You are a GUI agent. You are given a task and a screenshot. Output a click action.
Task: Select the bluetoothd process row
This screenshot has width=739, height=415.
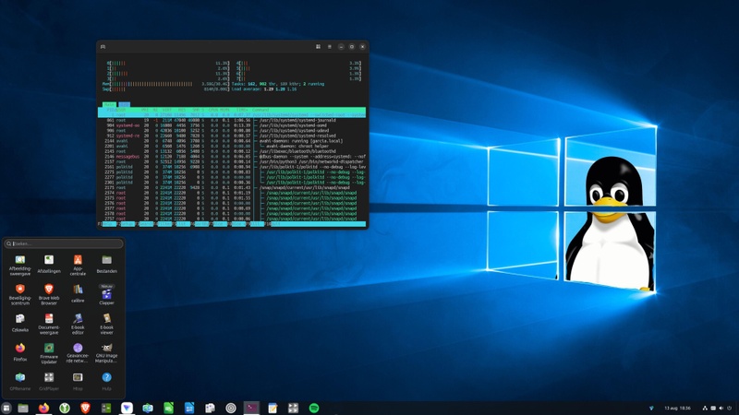[x=232, y=151]
